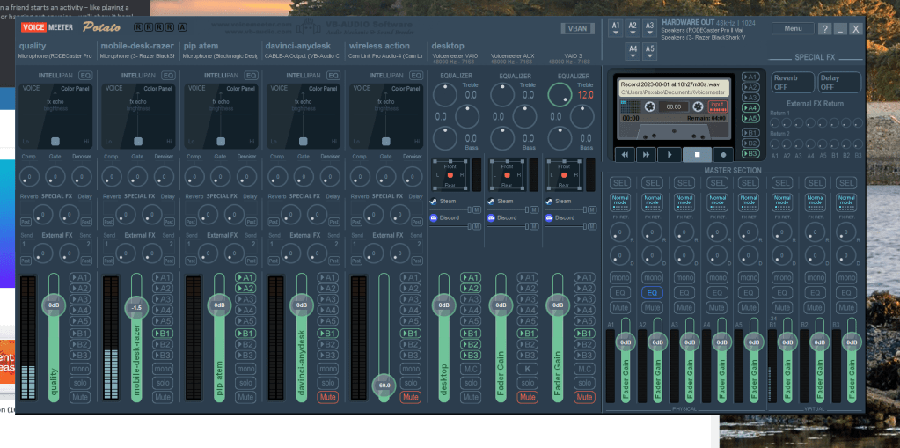900x448 pixels.
Task: Click the Voicemeeter logo at top left
Action: coord(48,27)
